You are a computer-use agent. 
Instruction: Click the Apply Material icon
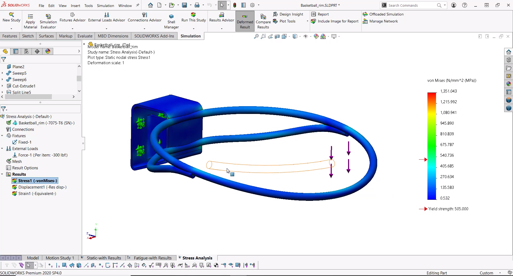(30, 17)
